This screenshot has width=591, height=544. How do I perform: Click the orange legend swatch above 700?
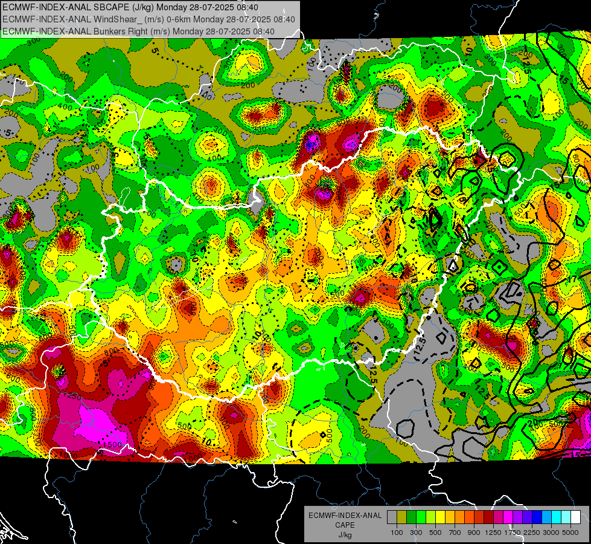pos(459,517)
